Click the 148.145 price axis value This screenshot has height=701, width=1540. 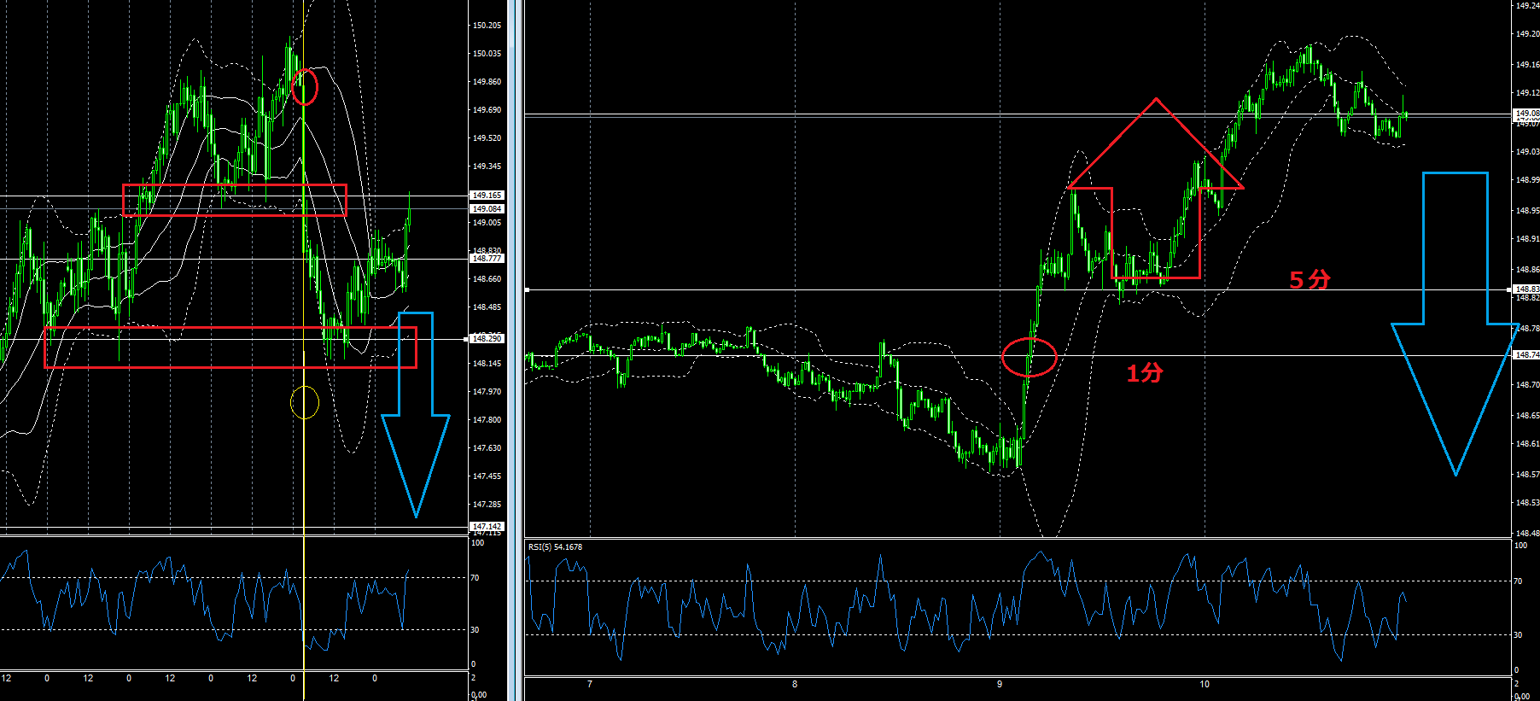[x=487, y=364]
